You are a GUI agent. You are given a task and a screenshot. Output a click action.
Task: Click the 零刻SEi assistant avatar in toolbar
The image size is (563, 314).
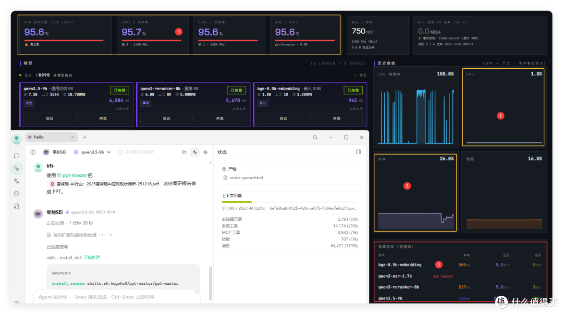46,152
